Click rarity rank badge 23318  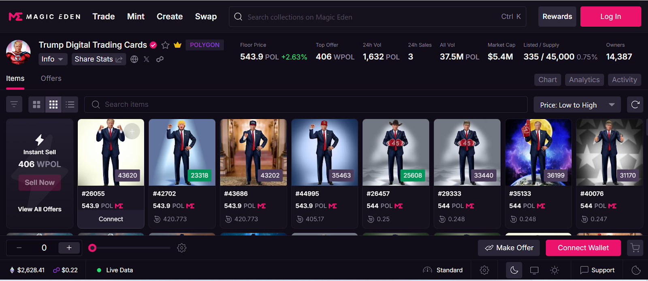coord(199,175)
